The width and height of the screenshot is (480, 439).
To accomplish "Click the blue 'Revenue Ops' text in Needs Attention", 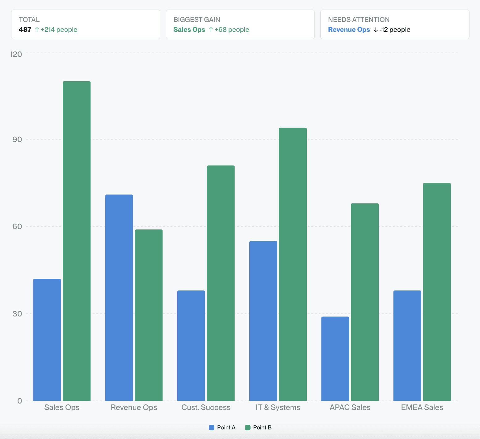I will [349, 30].
